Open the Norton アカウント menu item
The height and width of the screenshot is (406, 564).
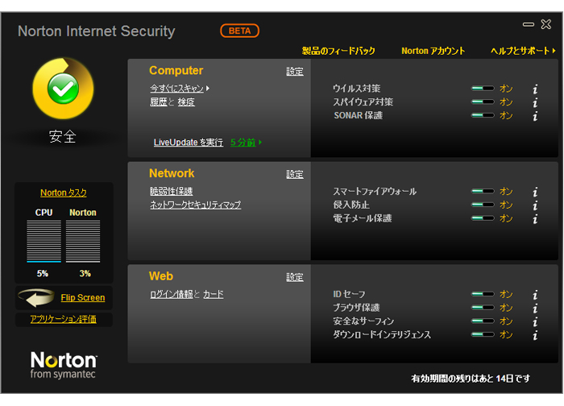[x=433, y=51]
